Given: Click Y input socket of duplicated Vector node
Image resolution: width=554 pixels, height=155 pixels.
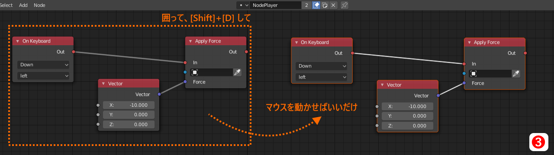Looking at the screenshot, I should tap(377, 116).
